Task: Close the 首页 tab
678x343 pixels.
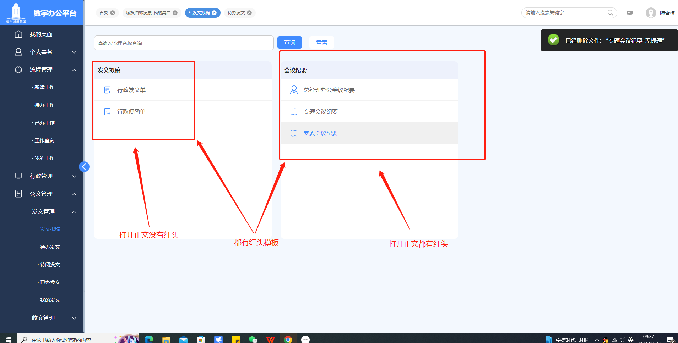Action: tap(113, 13)
